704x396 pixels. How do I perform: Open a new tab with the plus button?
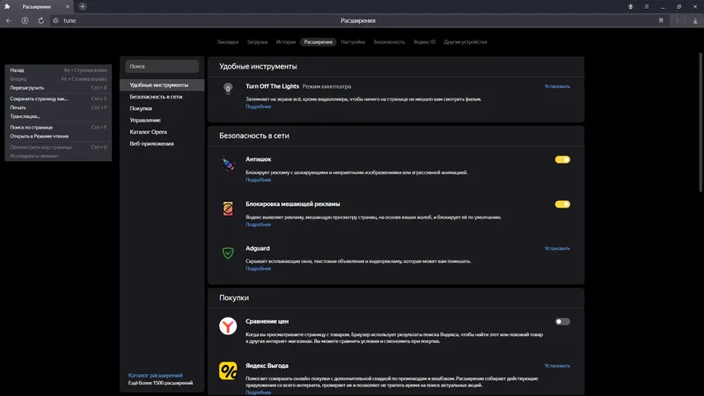pyautogui.click(x=83, y=6)
